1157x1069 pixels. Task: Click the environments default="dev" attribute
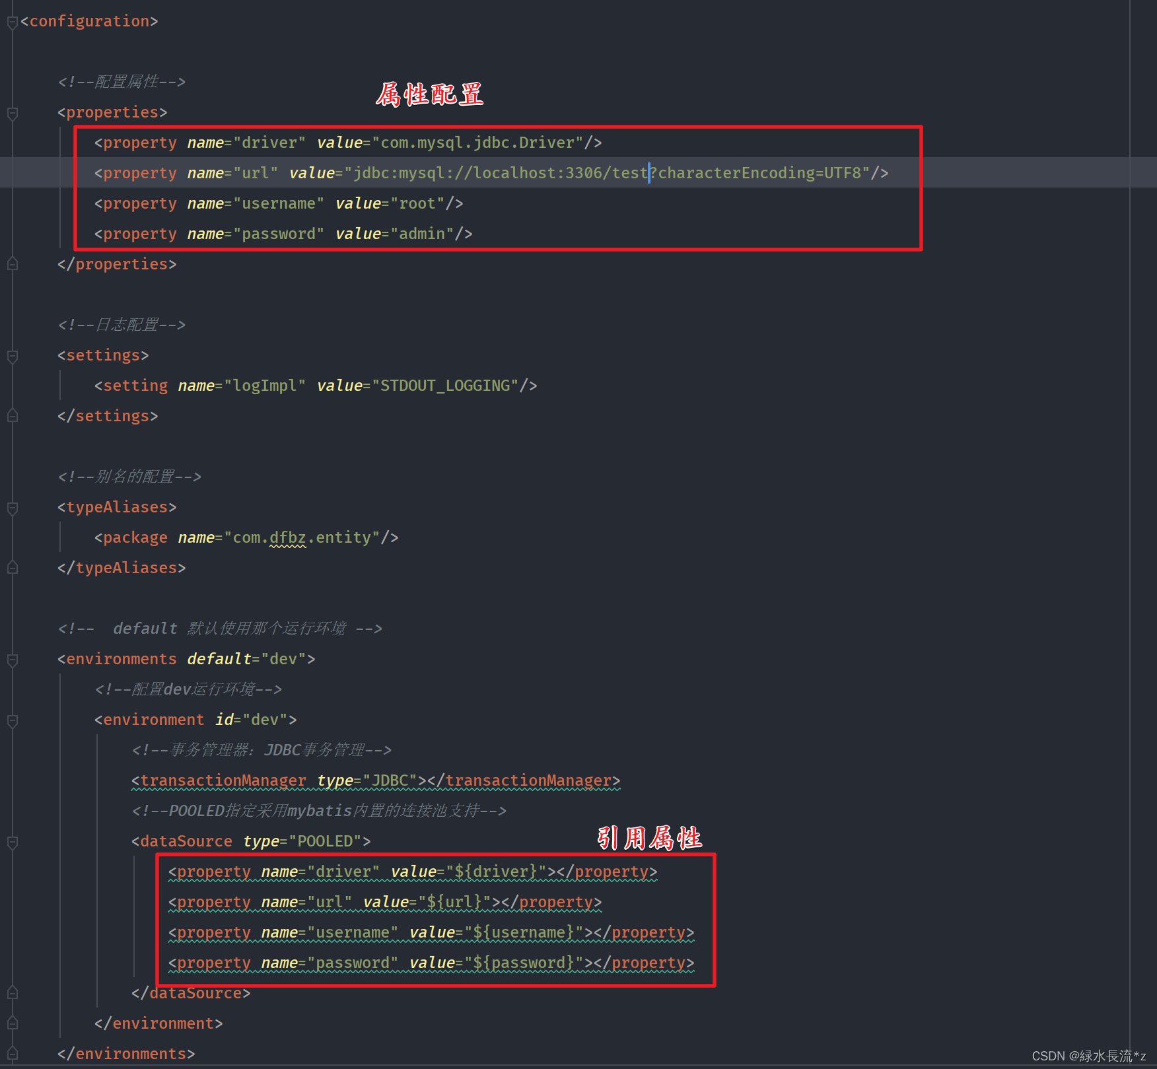(x=246, y=659)
